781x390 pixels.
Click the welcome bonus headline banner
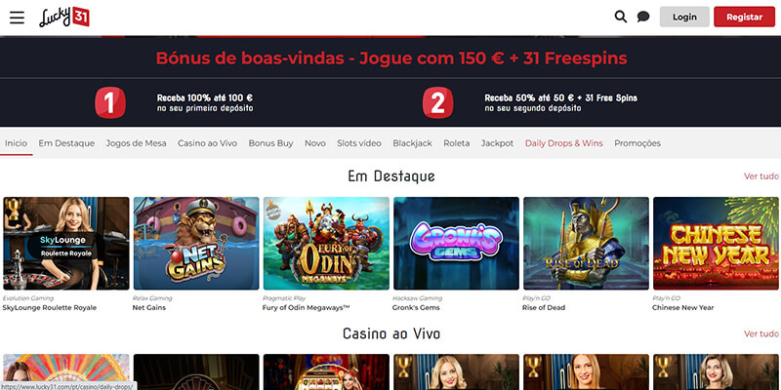(x=391, y=58)
